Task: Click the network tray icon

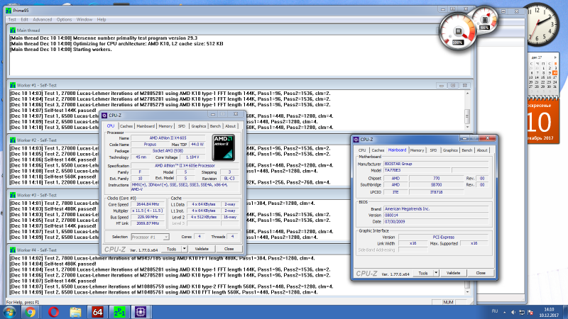Action: (522, 312)
